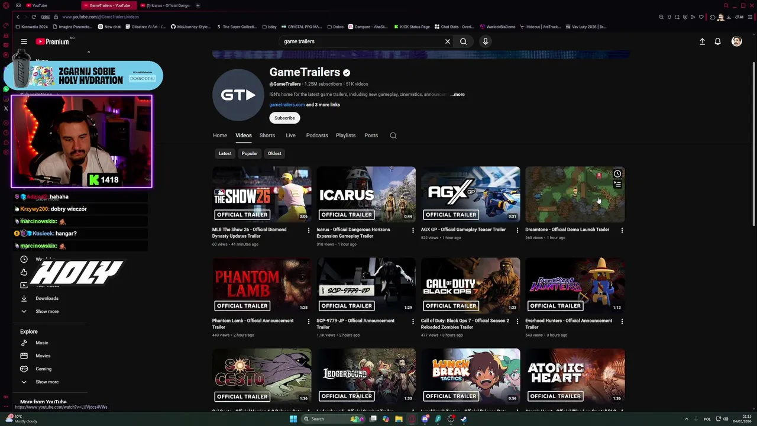Open the KICK Status Page bookmark
757x426 pixels.
pyautogui.click(x=411, y=27)
